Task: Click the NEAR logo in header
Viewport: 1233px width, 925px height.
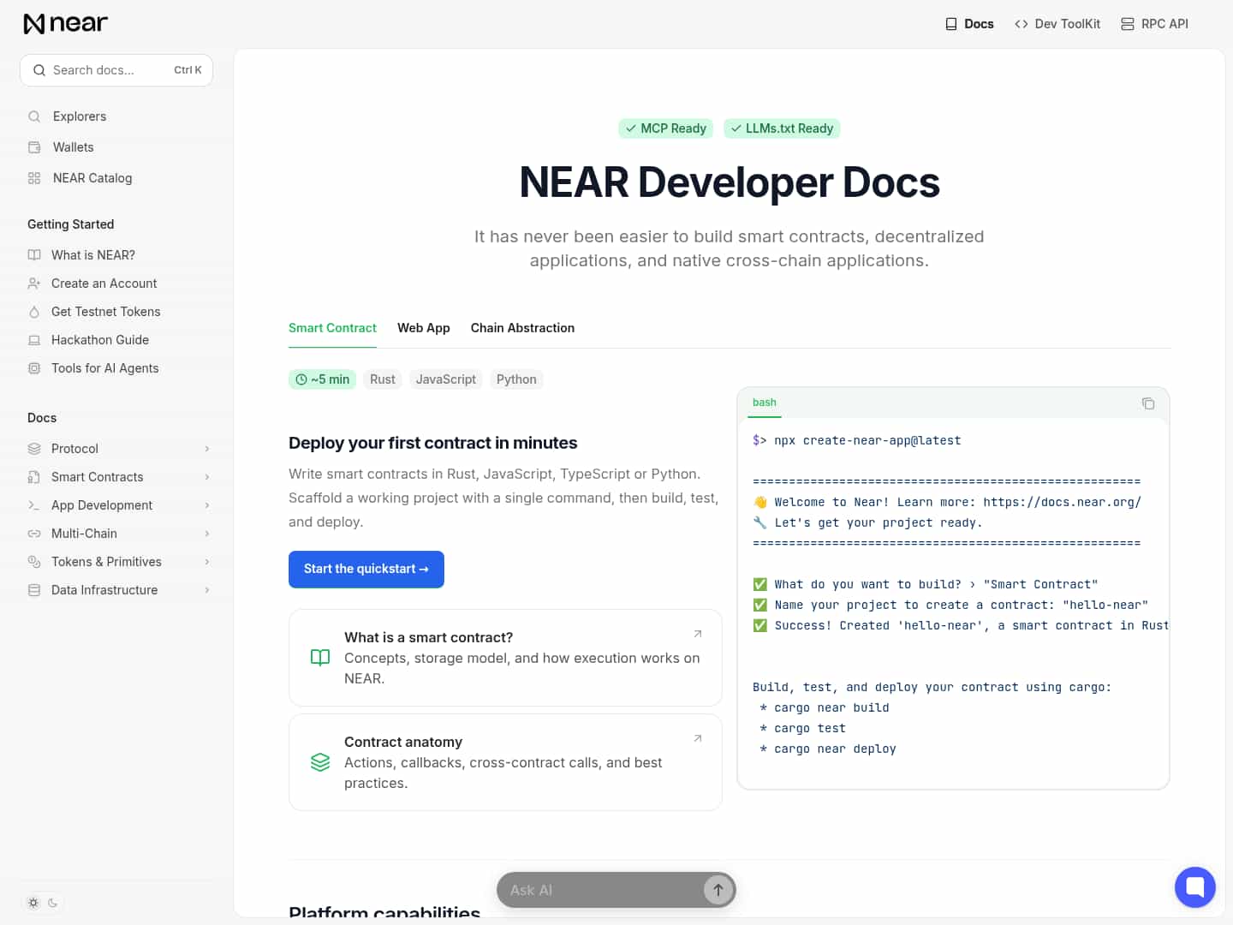Action: point(66,23)
